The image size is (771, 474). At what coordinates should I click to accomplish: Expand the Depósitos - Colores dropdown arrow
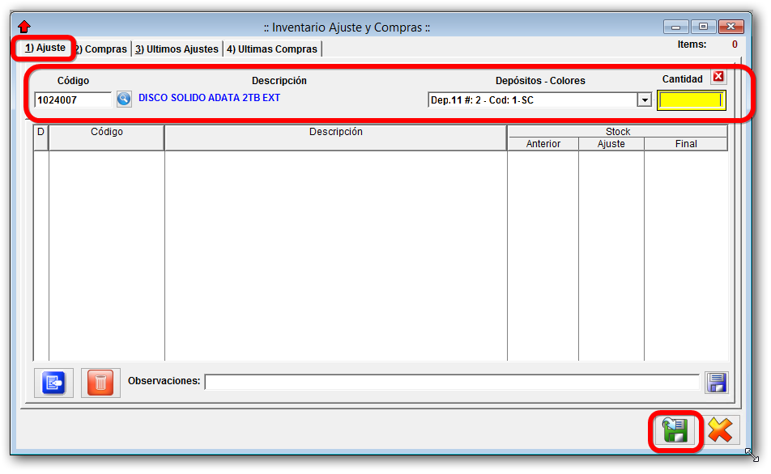tap(645, 100)
